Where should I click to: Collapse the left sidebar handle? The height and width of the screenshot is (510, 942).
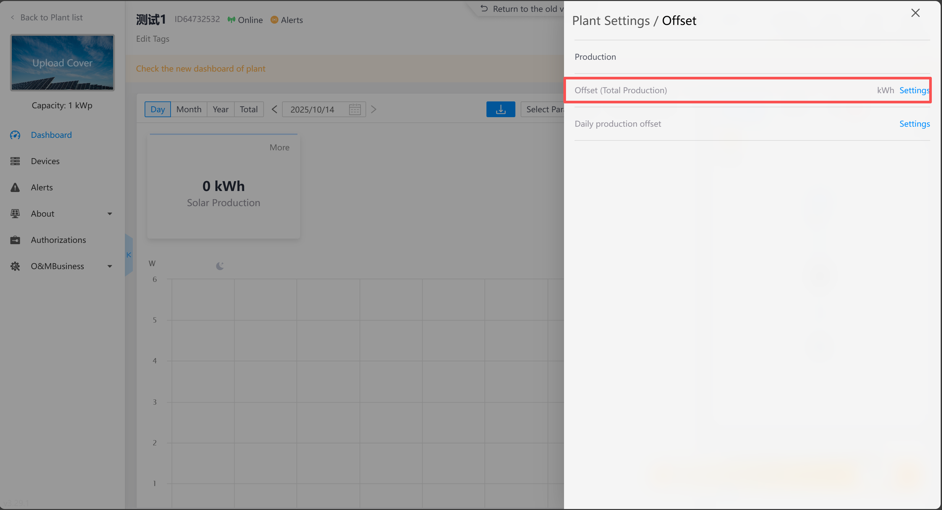point(129,255)
